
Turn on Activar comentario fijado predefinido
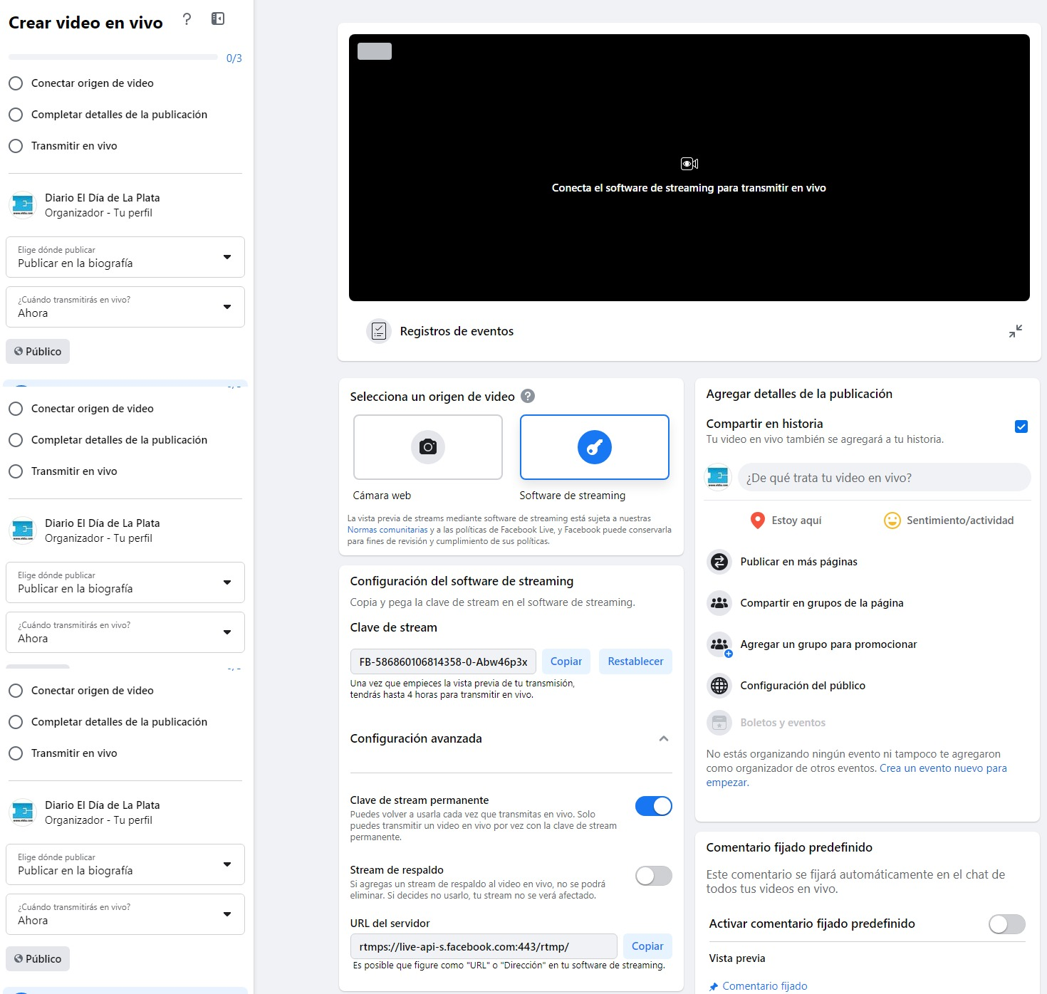(x=1006, y=924)
